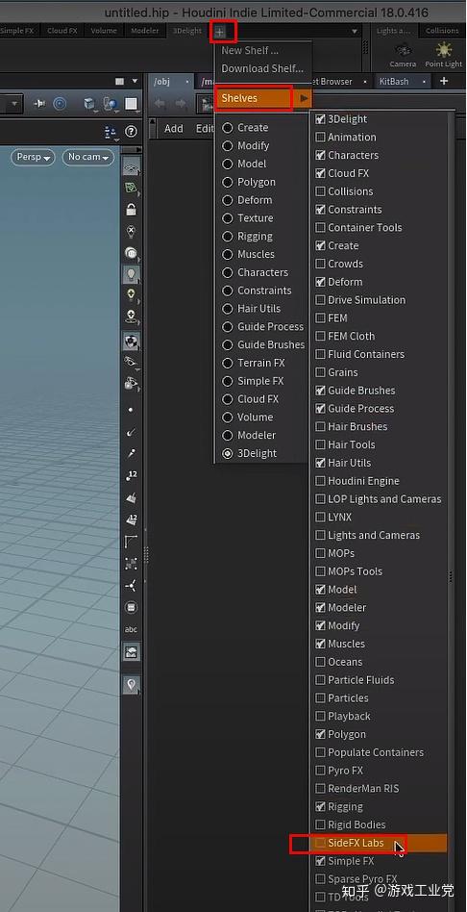Switch to the Volume shelf tab
Screen dimensions: 467x912
pos(104,31)
